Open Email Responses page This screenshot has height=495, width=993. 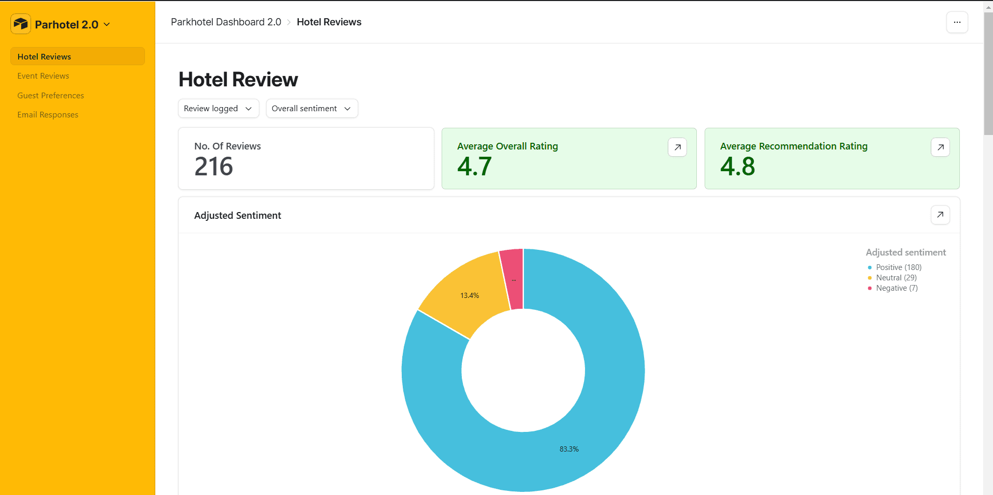tap(48, 115)
